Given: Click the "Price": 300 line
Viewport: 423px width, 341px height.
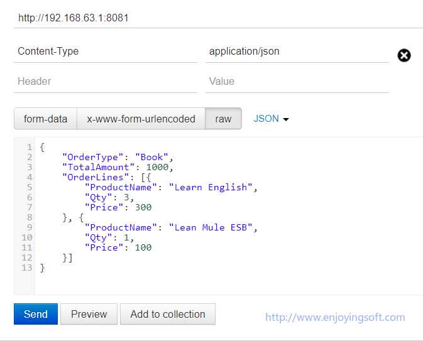Looking at the screenshot, I should tap(118, 207).
